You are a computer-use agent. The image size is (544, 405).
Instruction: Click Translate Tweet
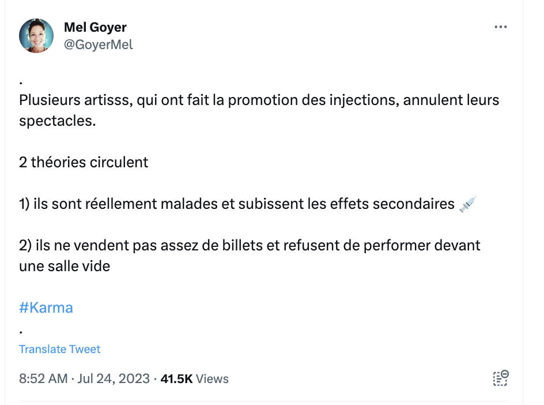pos(59,349)
